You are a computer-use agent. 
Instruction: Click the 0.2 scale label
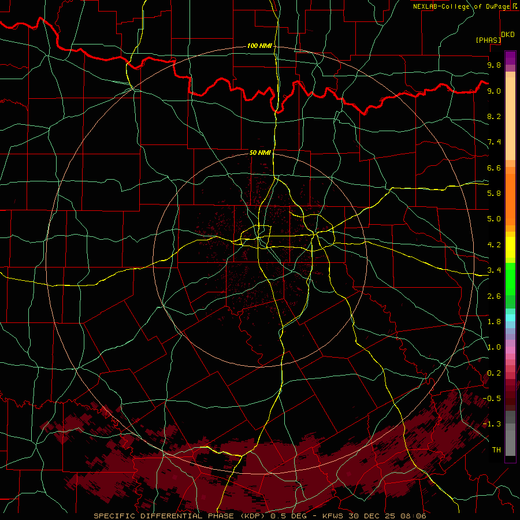click(494, 373)
